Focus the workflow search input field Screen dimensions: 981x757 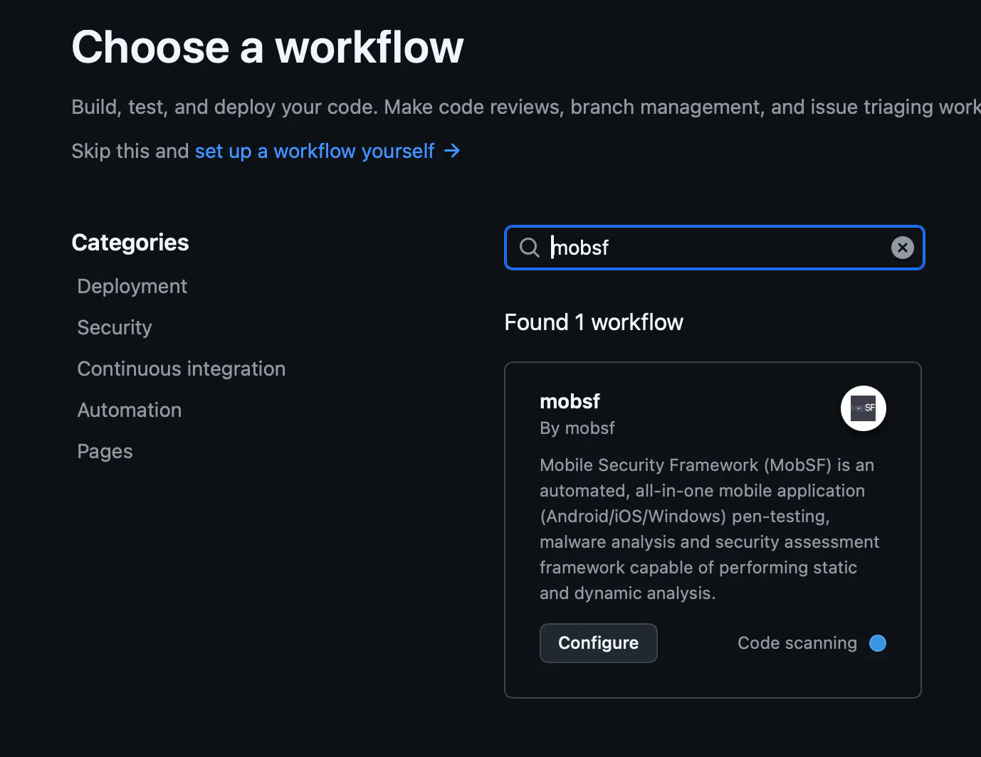coord(712,248)
